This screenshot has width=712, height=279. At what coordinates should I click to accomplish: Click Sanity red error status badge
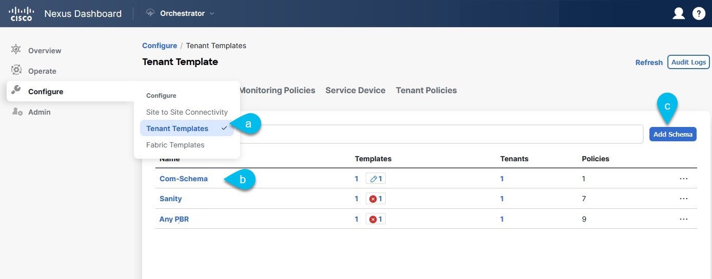(375, 199)
